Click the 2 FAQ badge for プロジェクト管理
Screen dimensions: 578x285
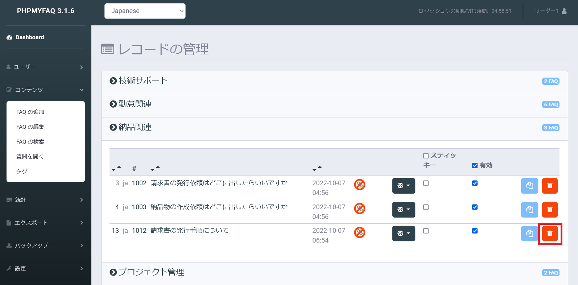(551, 273)
